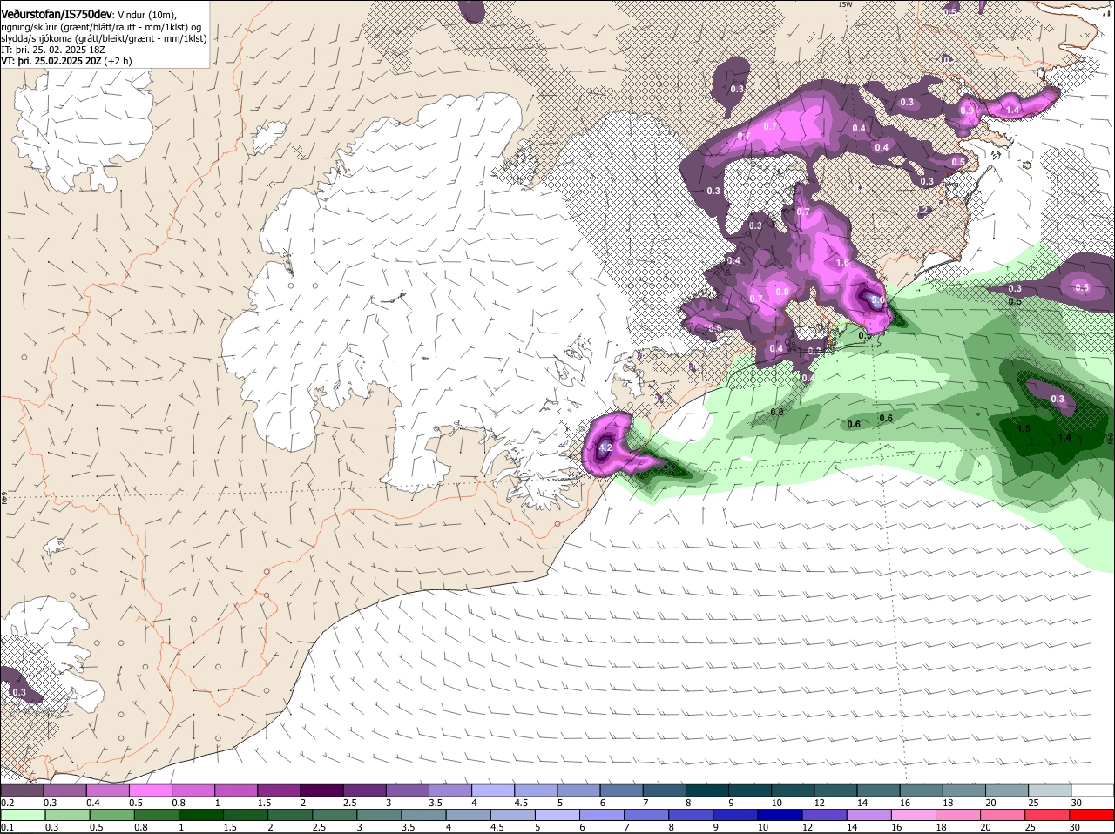Click the rigning/skúrir legend description line
This screenshot has height=834, width=1115.
point(101,27)
